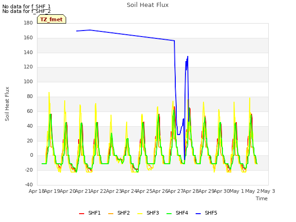Click the blue SHF5 line's highest point near 170
The width and height of the screenshot is (296, 222).
click(90, 30)
